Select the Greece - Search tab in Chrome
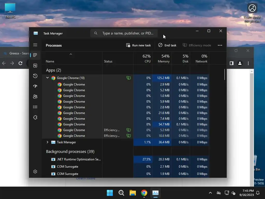 tap(16, 53)
